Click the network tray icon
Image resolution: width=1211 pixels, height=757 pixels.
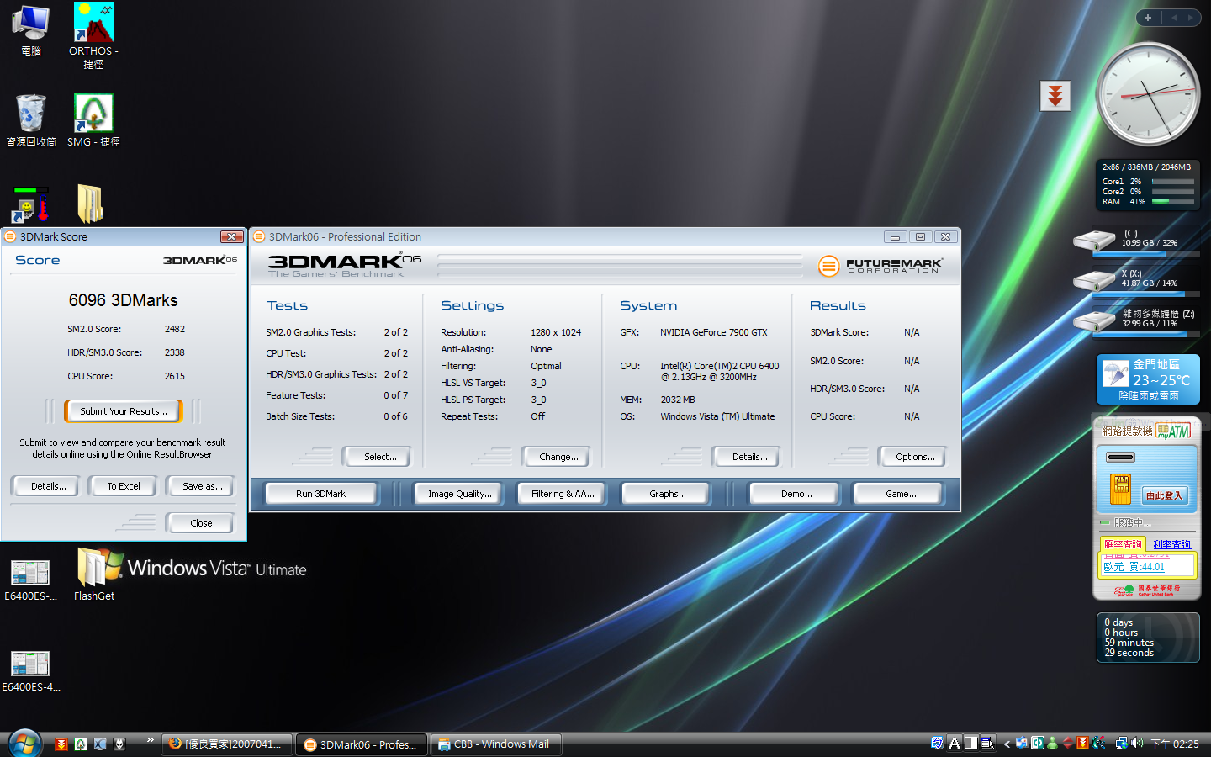[1123, 744]
